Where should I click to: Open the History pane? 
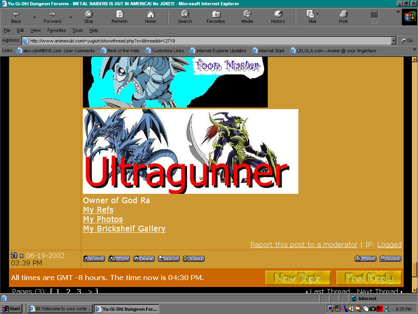pos(278,17)
